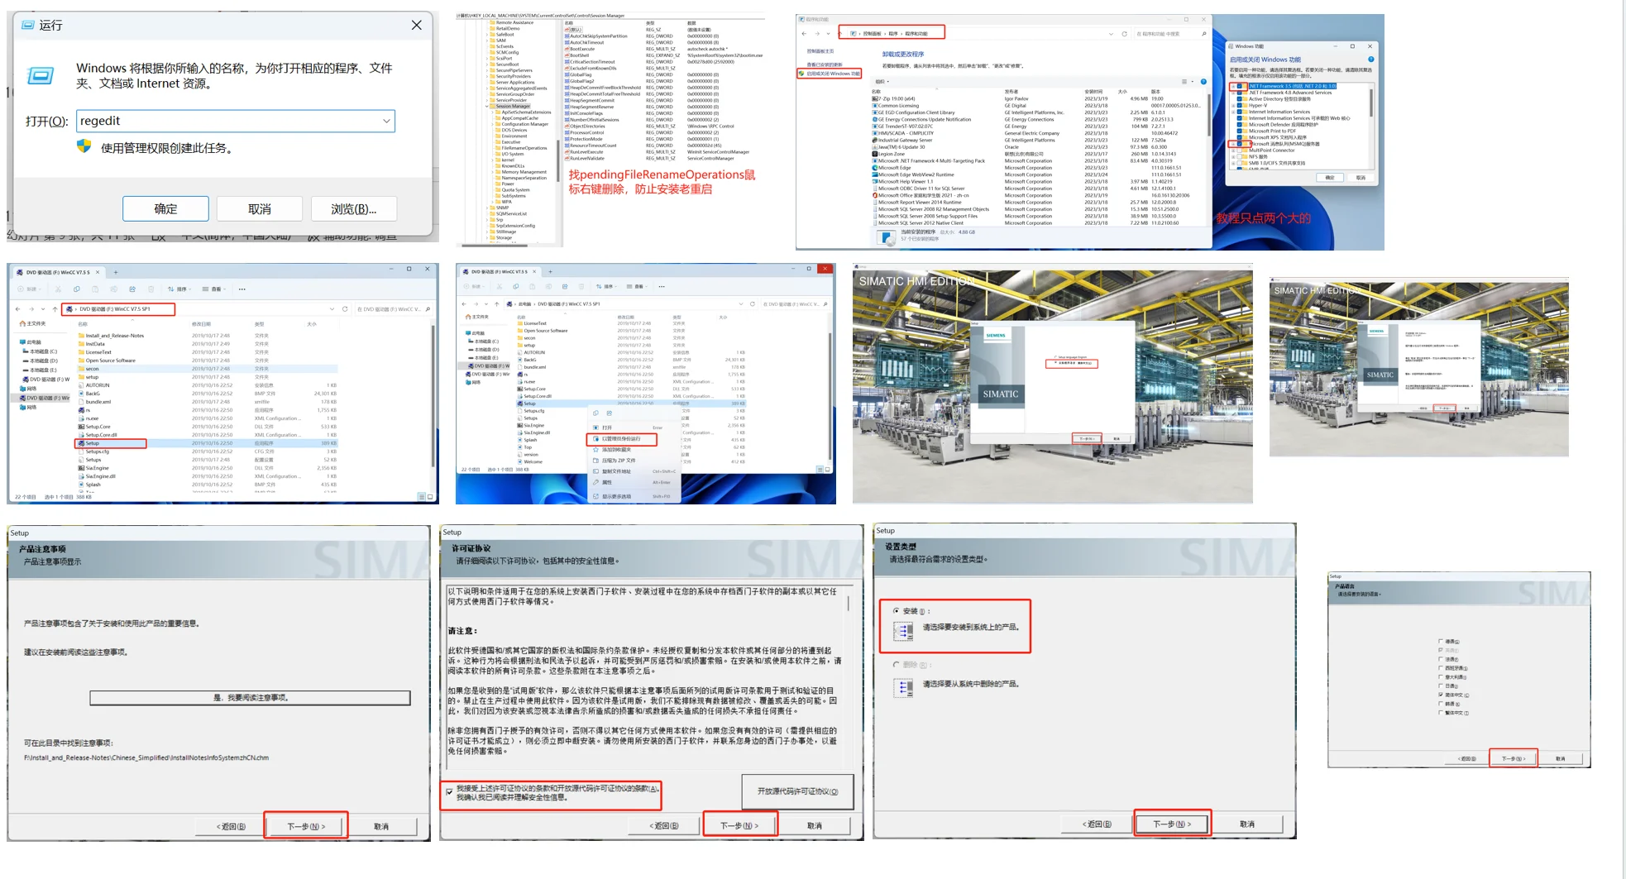Screen dimensions: 1626x879
Task: Click the search box in Programs and Features
Action: click(x=1172, y=34)
